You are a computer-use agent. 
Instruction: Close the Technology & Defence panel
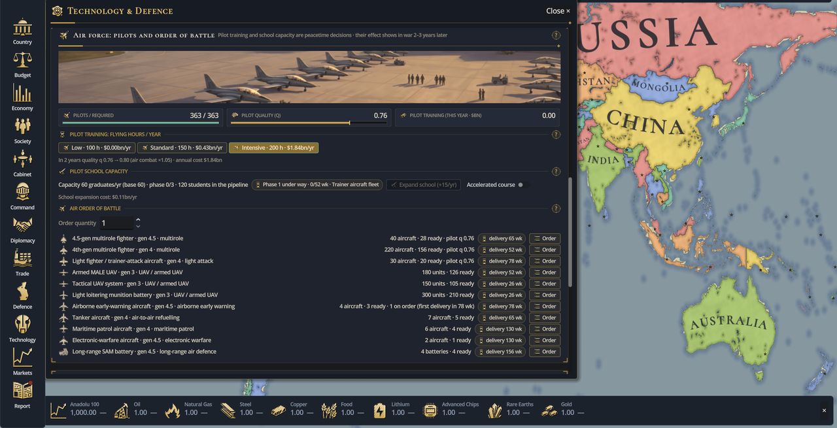click(x=558, y=11)
